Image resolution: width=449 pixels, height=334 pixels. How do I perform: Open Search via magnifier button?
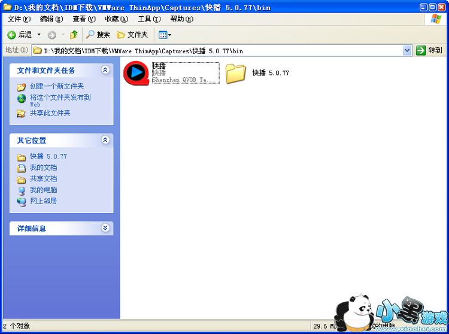pos(98,35)
